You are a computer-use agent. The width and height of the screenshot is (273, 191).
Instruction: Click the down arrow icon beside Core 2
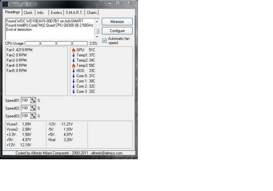pyautogui.click(x=74, y=86)
